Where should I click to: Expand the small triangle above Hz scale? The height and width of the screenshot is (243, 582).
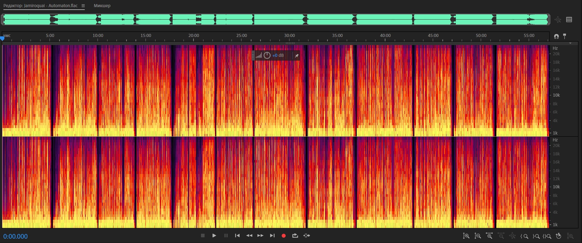[x=570, y=43]
